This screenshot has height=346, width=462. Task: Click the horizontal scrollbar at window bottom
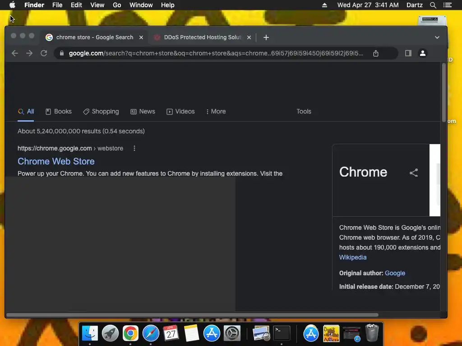point(192,315)
